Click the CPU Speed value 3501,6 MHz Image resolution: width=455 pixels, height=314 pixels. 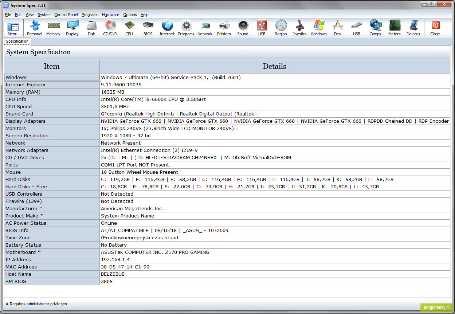[115, 106]
